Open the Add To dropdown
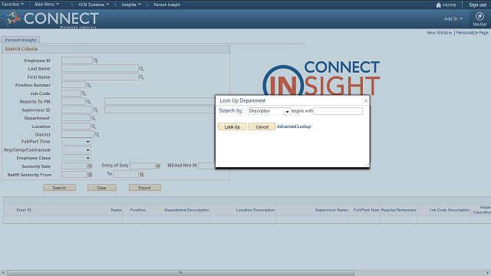 pos(453,18)
